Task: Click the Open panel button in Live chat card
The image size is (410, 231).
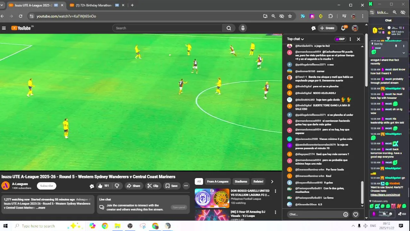Action: tap(179, 207)
